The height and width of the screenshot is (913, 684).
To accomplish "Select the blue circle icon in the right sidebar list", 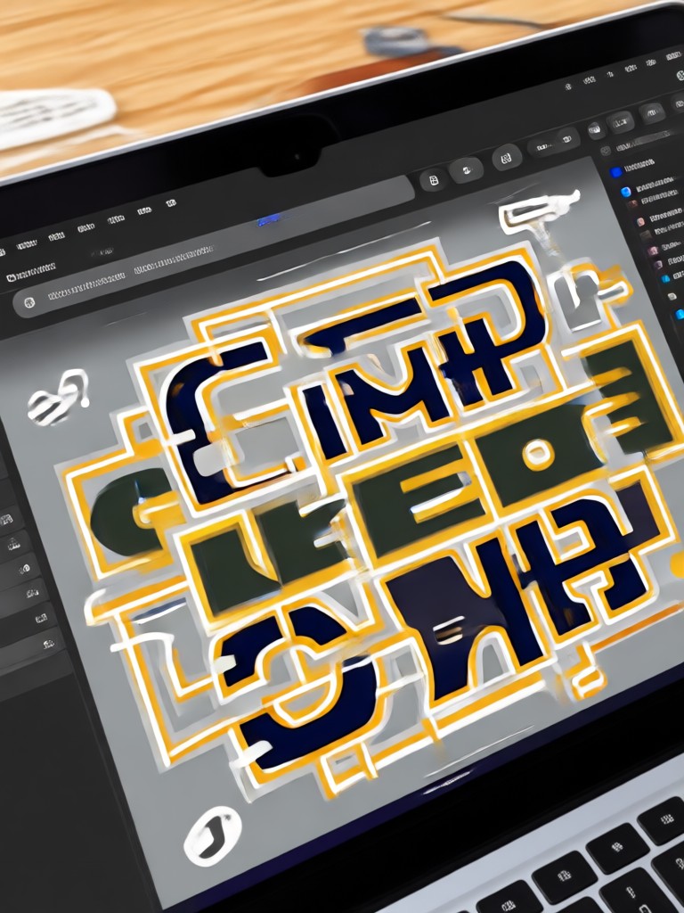I will coord(626,193).
